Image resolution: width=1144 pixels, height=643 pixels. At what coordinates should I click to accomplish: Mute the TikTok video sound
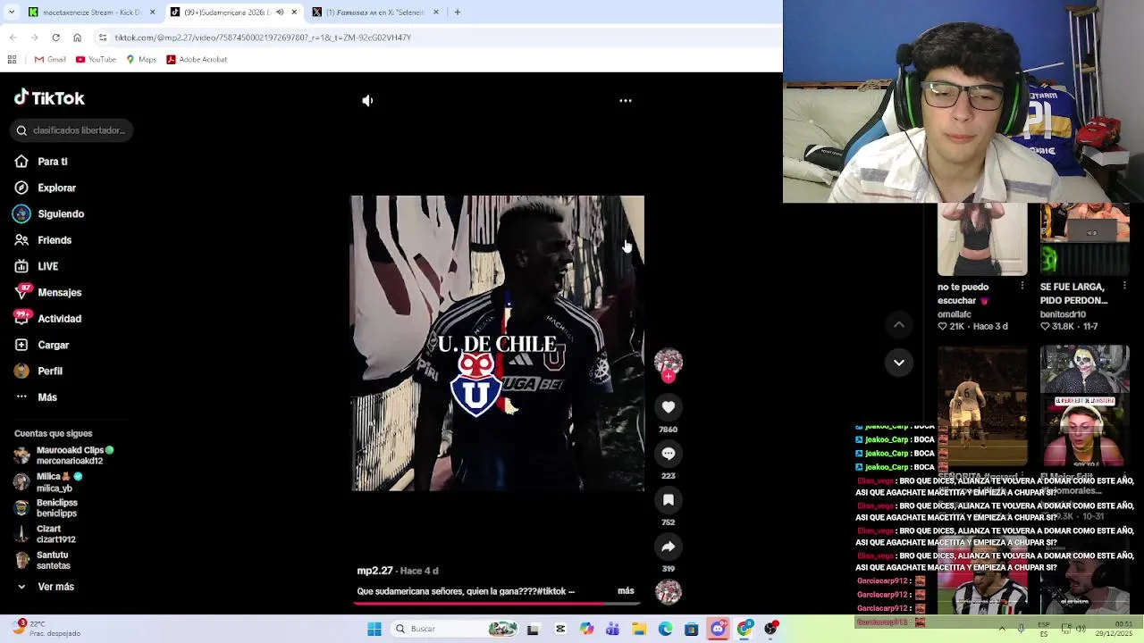coord(367,101)
